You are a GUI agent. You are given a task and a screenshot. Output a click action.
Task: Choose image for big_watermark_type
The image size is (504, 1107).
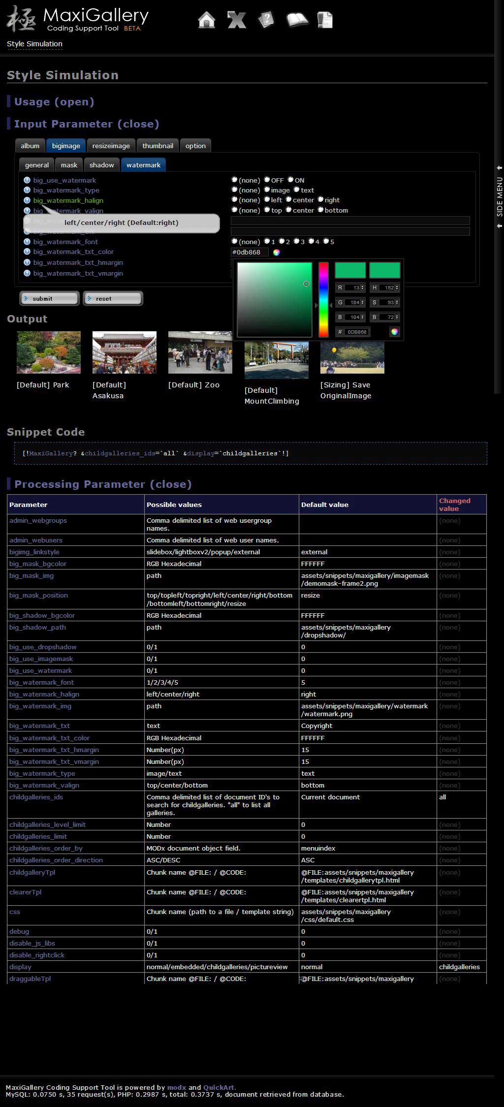click(267, 190)
